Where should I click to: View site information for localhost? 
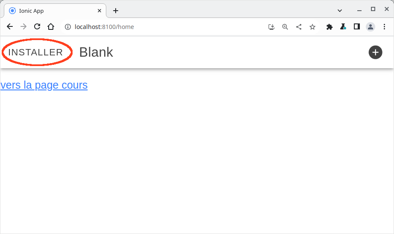tap(67, 27)
